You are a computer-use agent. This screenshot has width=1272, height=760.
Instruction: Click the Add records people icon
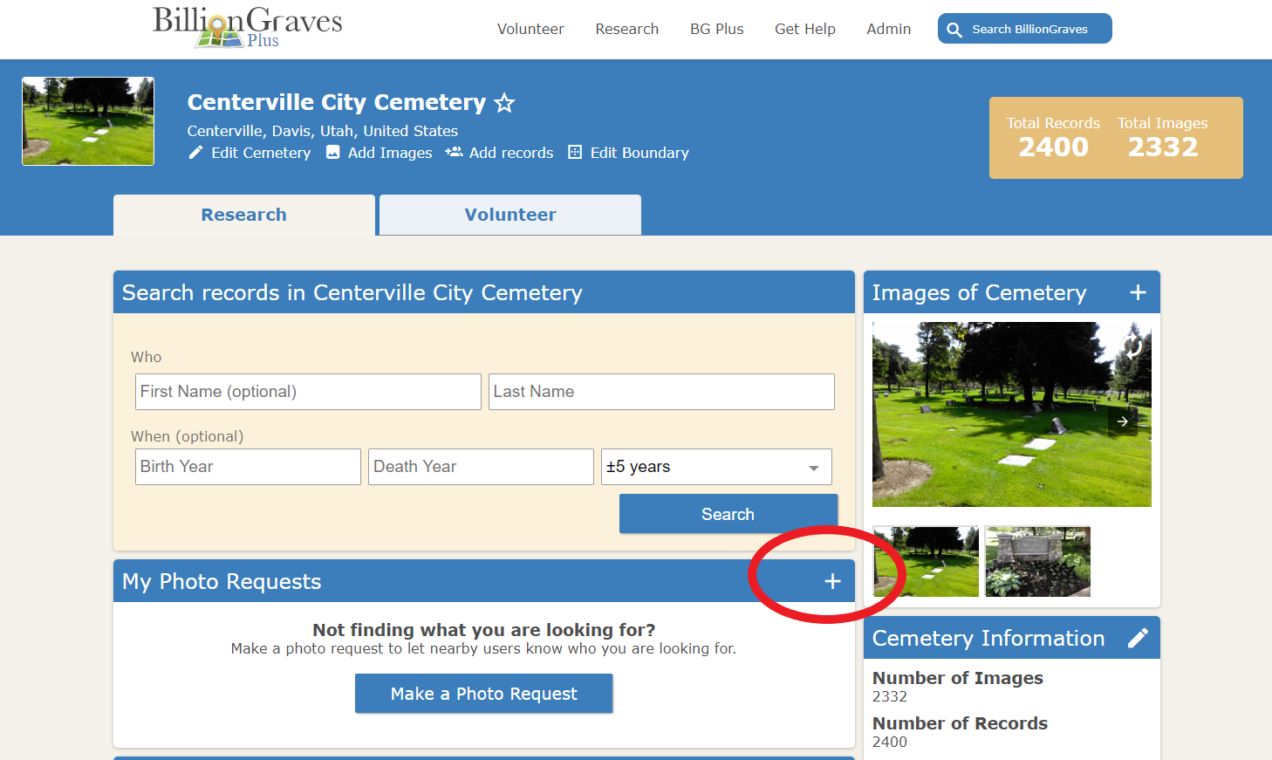point(454,152)
